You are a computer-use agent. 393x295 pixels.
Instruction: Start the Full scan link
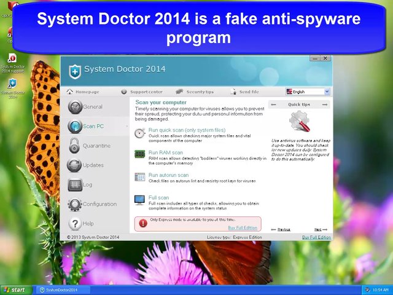[158, 198]
